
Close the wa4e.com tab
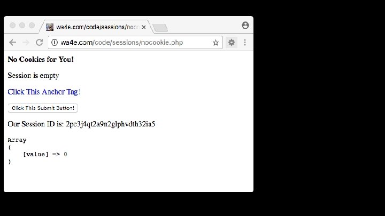[x=144, y=27]
